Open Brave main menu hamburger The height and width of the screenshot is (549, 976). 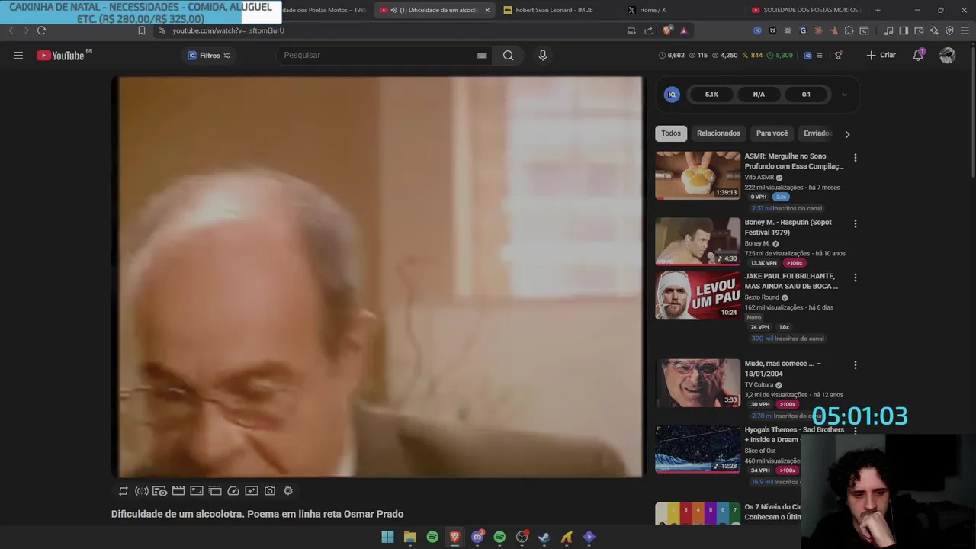click(x=965, y=30)
